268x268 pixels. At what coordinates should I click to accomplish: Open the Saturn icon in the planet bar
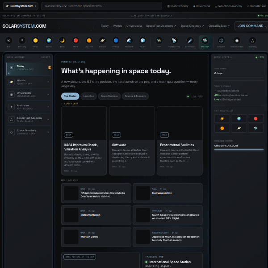[102, 42]
